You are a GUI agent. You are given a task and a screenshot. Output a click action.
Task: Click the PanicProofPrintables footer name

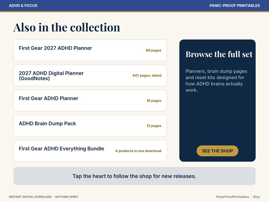click(232, 197)
